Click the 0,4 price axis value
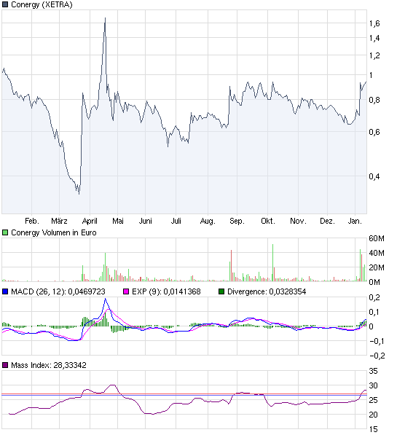This screenshot has width=397, height=435. click(x=374, y=176)
